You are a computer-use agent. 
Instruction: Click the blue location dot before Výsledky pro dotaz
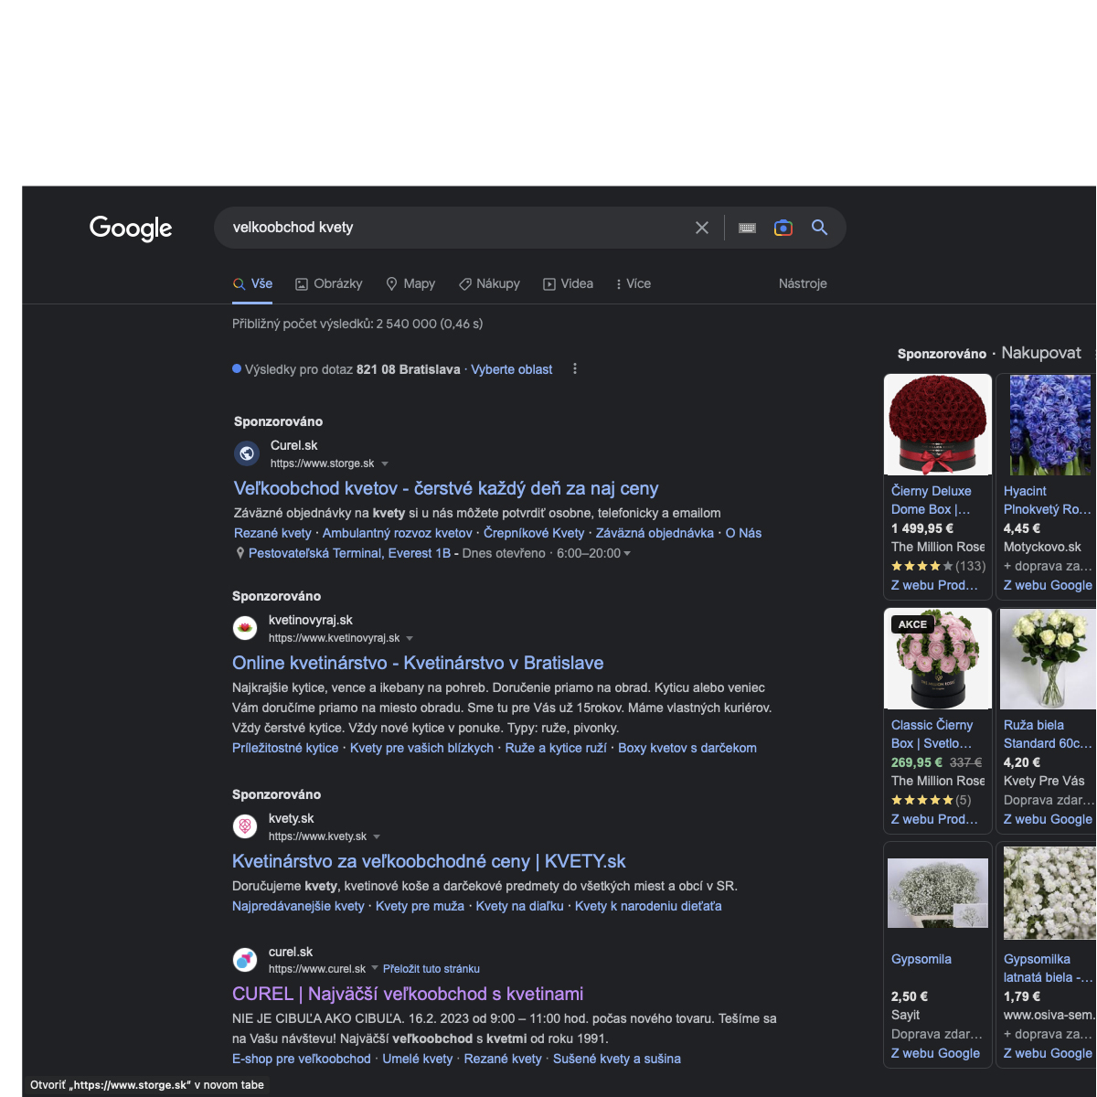237,369
